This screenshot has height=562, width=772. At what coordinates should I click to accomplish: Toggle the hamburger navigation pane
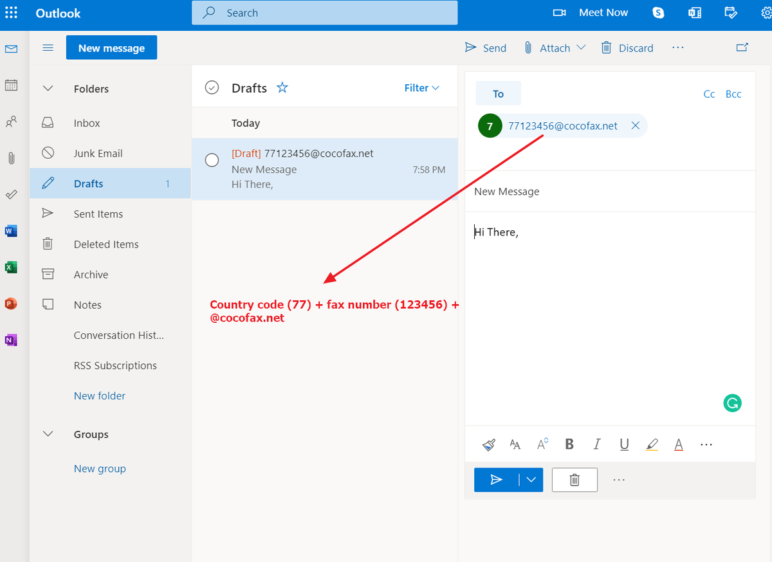click(48, 48)
